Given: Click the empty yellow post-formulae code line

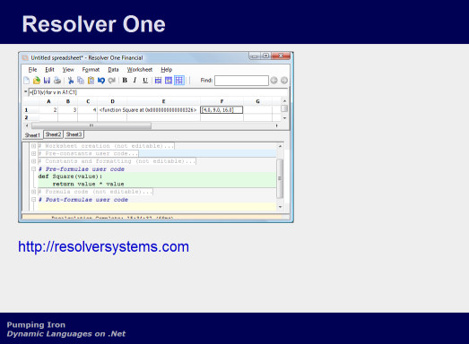Looking at the screenshot, I should coord(157,207).
